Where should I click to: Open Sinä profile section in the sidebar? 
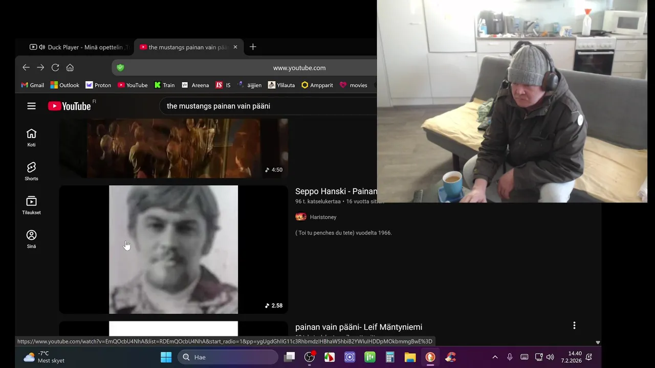click(31, 239)
